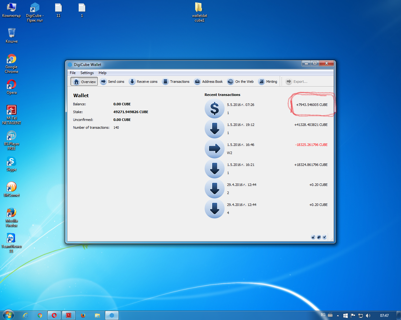
Task: Click the wallet unlocked padlock status icon
Action: point(313,237)
